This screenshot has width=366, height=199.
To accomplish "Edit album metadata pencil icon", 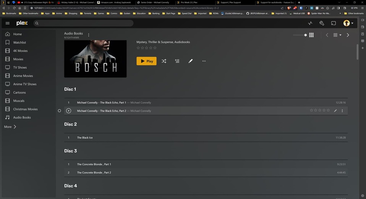I will pyautogui.click(x=191, y=61).
